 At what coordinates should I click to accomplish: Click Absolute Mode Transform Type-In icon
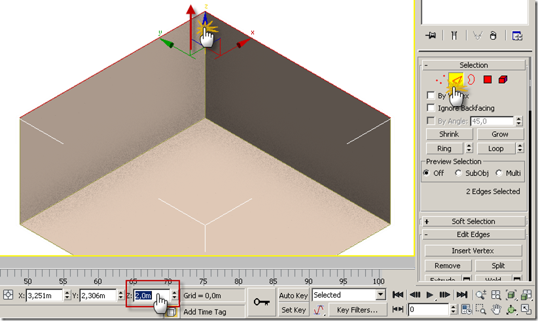8,295
